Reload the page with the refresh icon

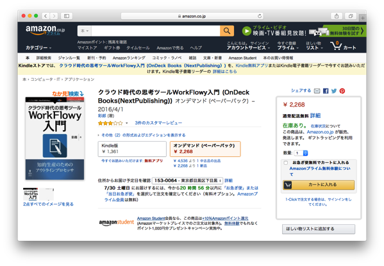[260, 16]
